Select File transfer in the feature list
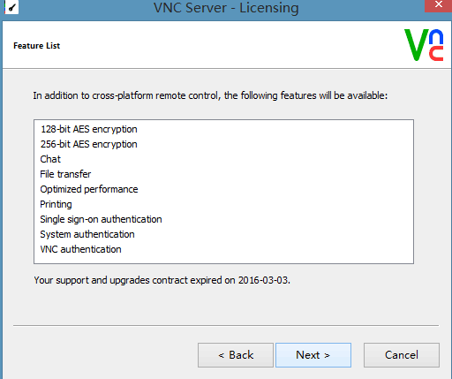The height and width of the screenshot is (379, 452). pyautogui.click(x=65, y=174)
